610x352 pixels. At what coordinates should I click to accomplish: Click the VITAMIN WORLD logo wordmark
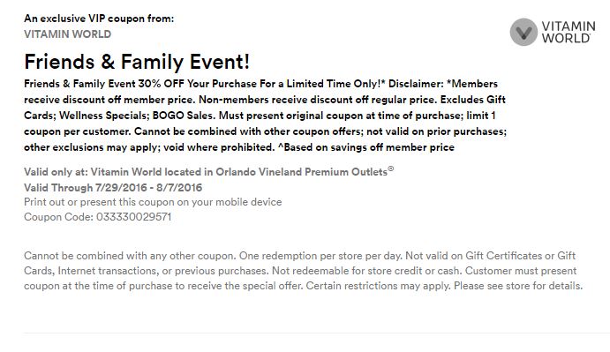[x=569, y=32]
